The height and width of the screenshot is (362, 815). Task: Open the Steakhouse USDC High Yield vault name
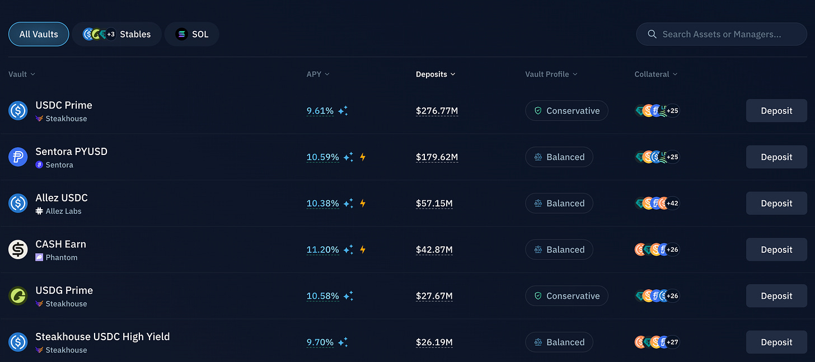102,337
